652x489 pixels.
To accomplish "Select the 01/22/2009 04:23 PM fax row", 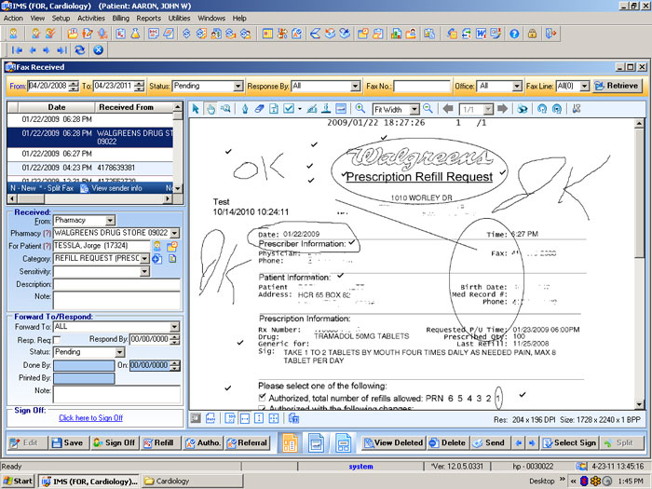I will 89,168.
